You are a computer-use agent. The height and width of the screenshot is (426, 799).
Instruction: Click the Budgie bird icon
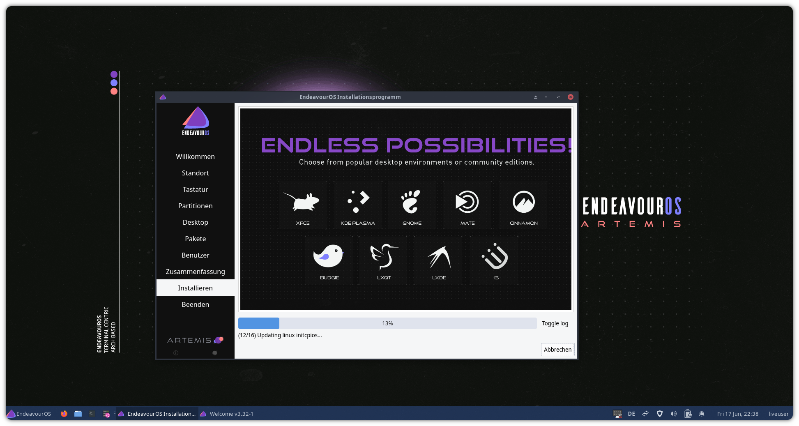[x=328, y=256]
